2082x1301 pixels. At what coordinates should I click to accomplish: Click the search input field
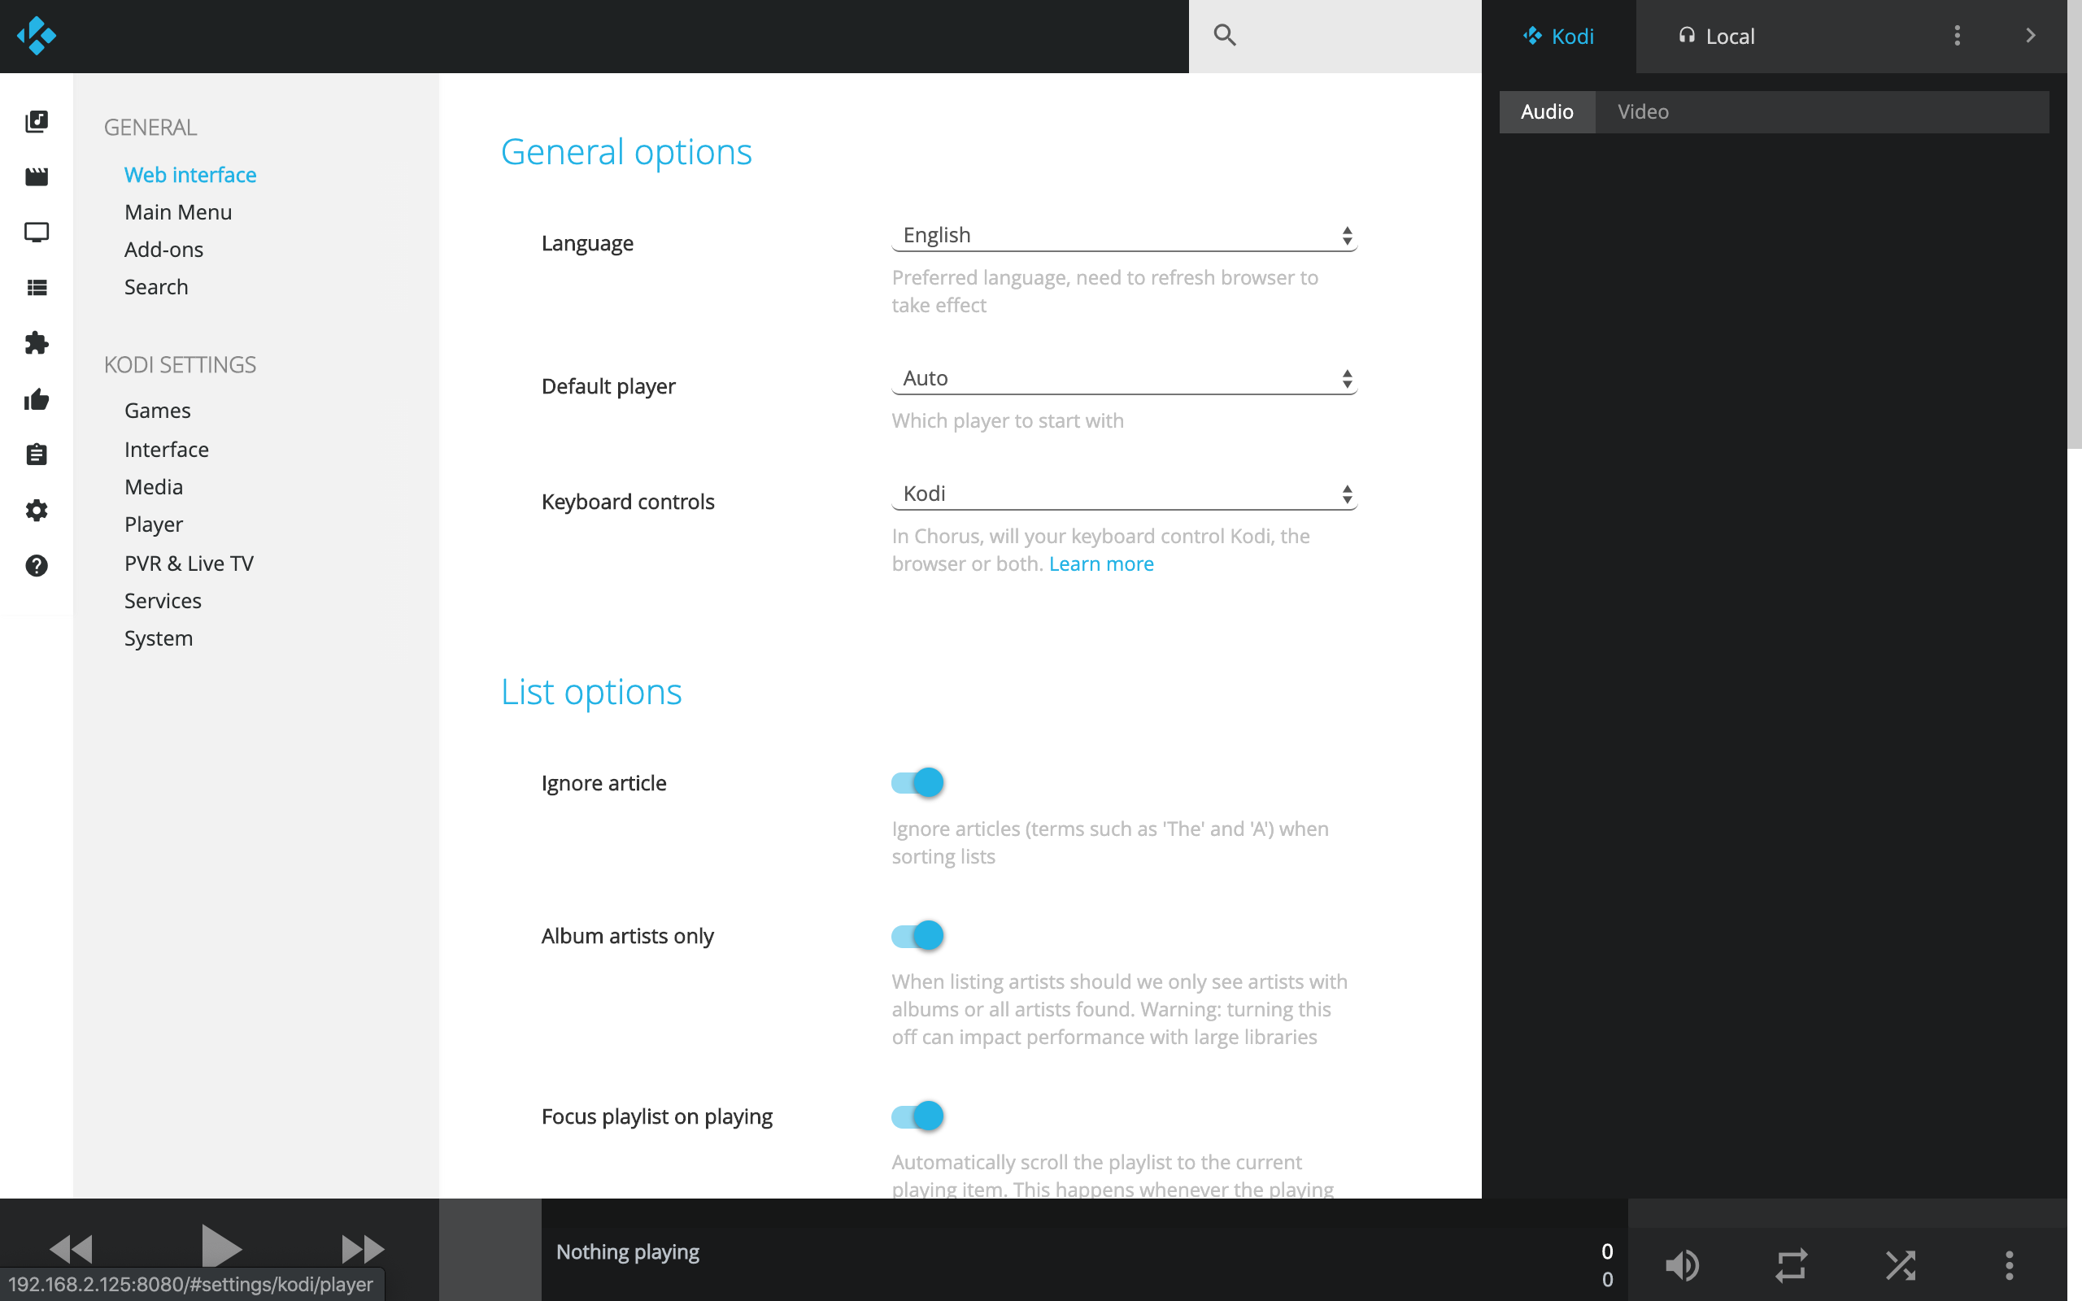[x=1351, y=36]
